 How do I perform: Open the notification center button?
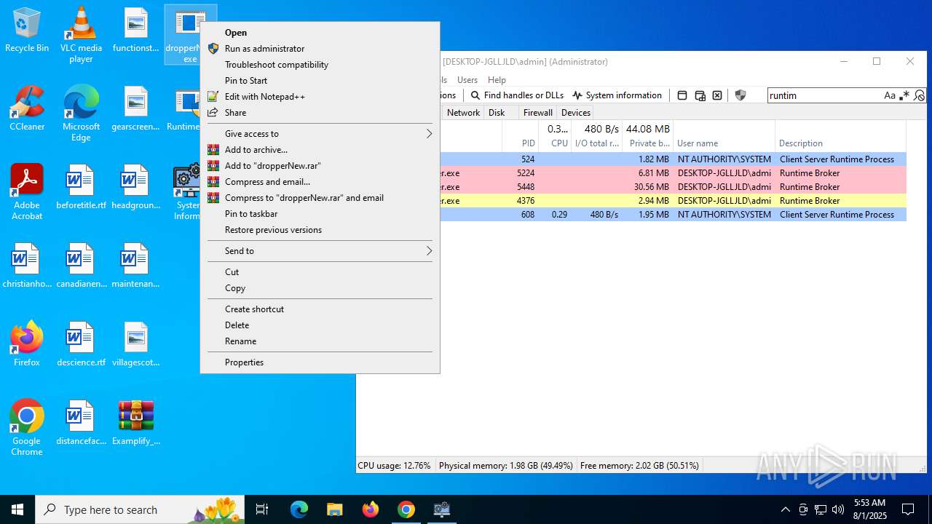(x=908, y=509)
